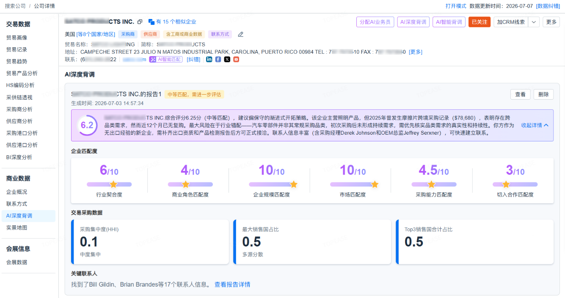Click 搜索公司 breadcrumb
The width and height of the screenshot is (565, 298).
15,6
